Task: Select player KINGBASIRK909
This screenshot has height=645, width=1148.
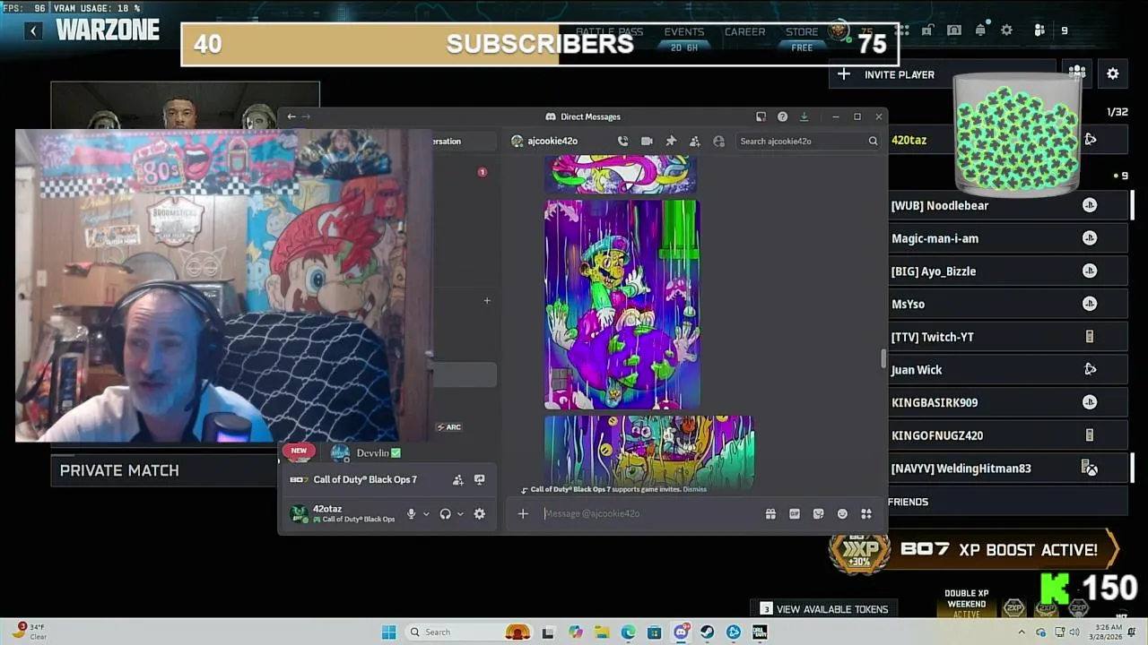Action: click(1008, 402)
